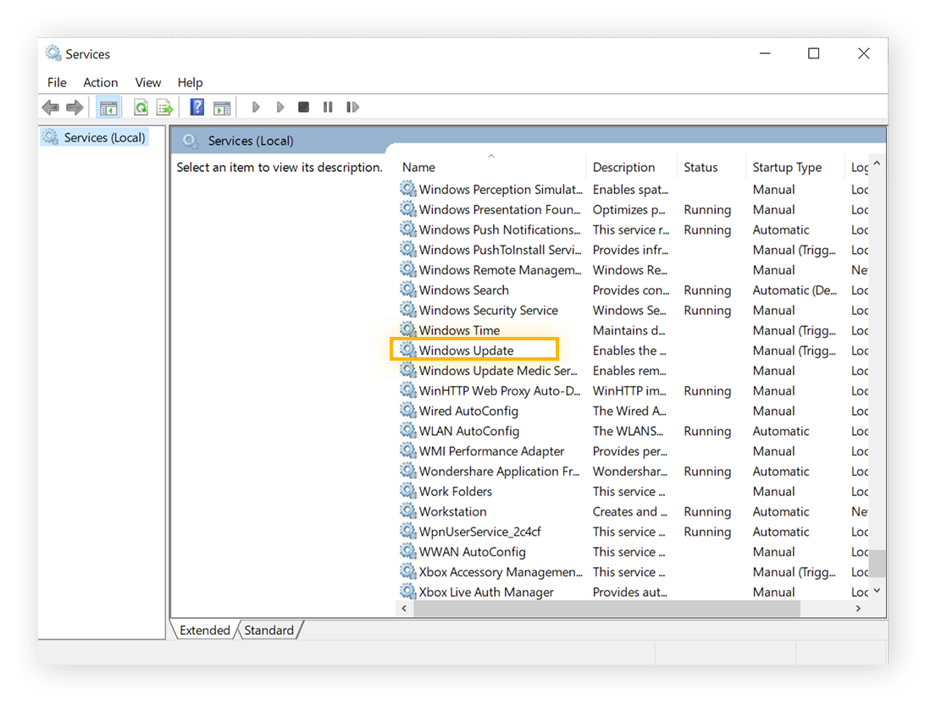The width and height of the screenshot is (925, 701).
Task: Pause the service using the pause icon
Action: pos(328,107)
